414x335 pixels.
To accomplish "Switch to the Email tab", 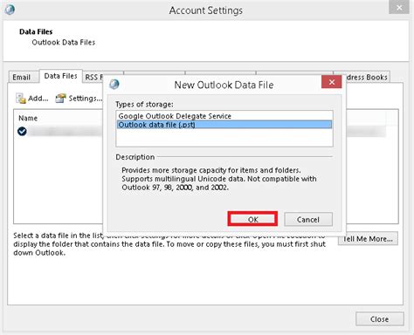I will tap(23, 78).
